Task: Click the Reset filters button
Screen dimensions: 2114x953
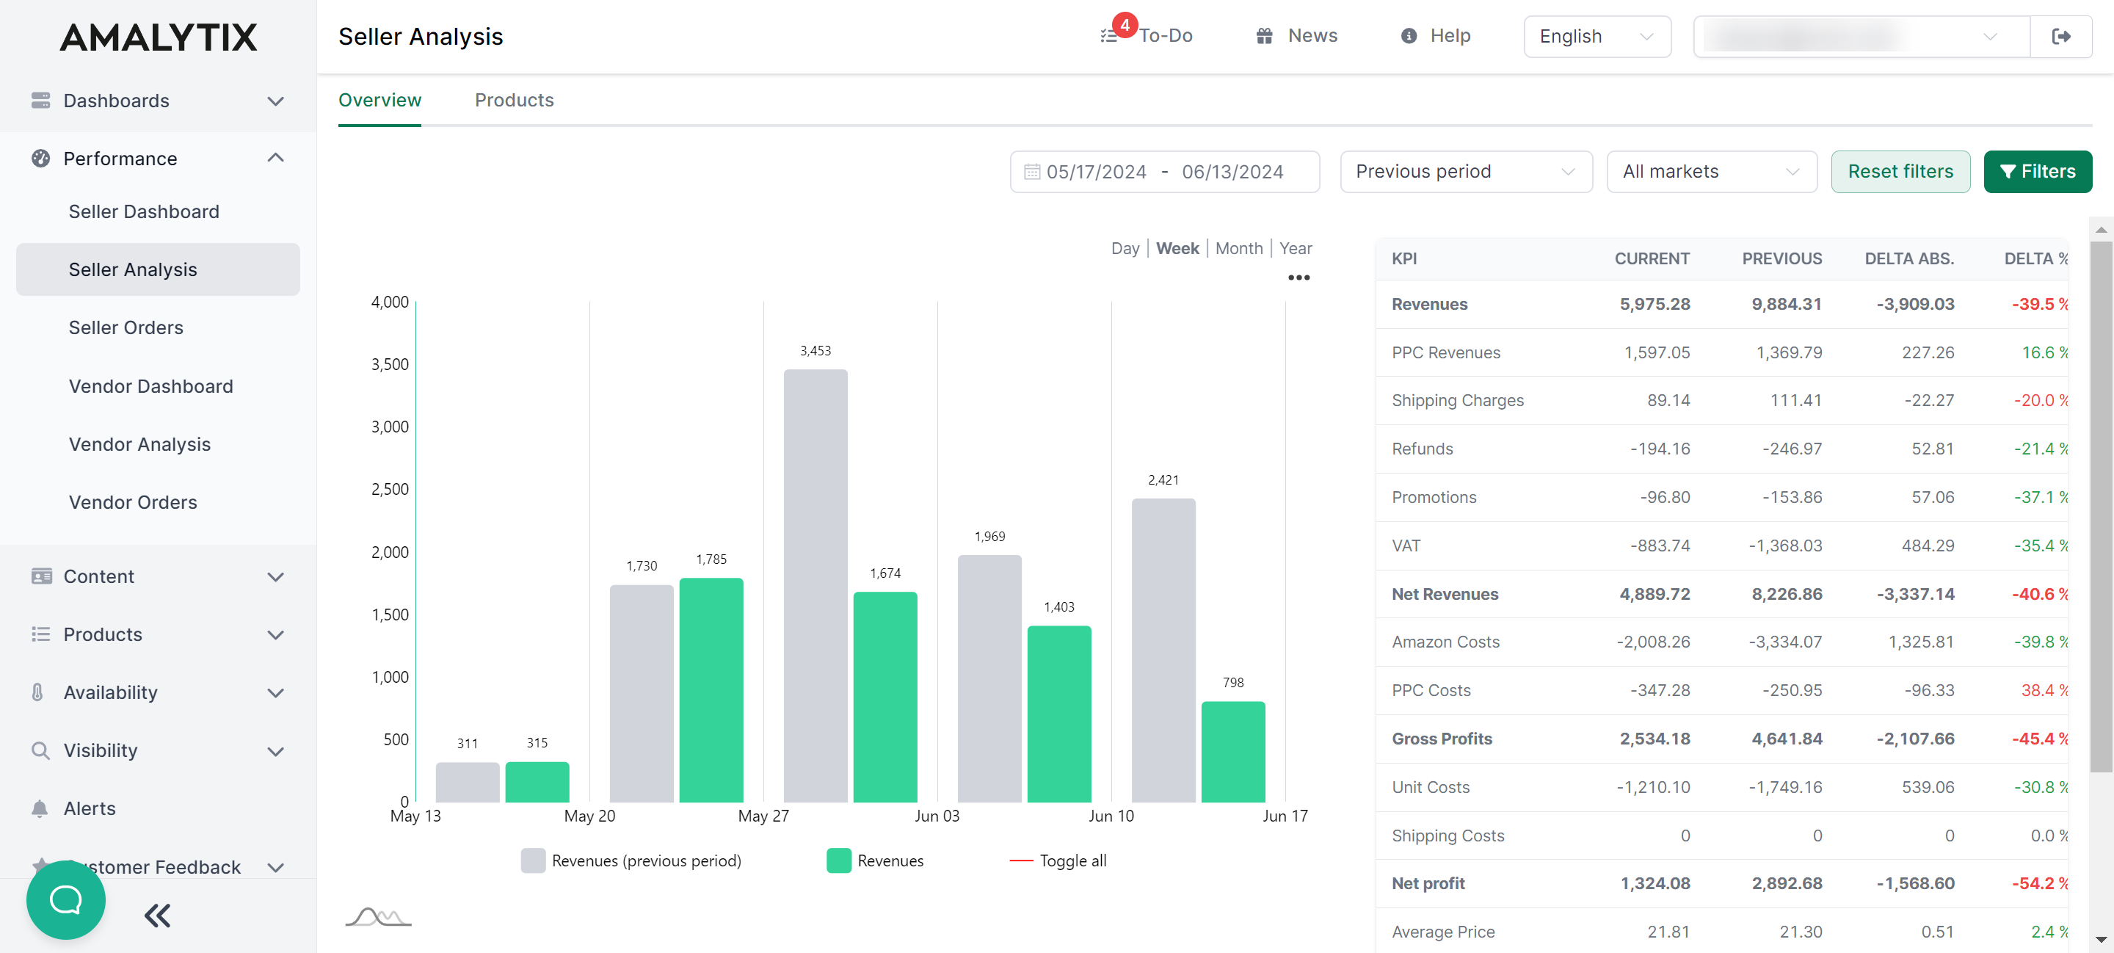Action: tap(1900, 172)
